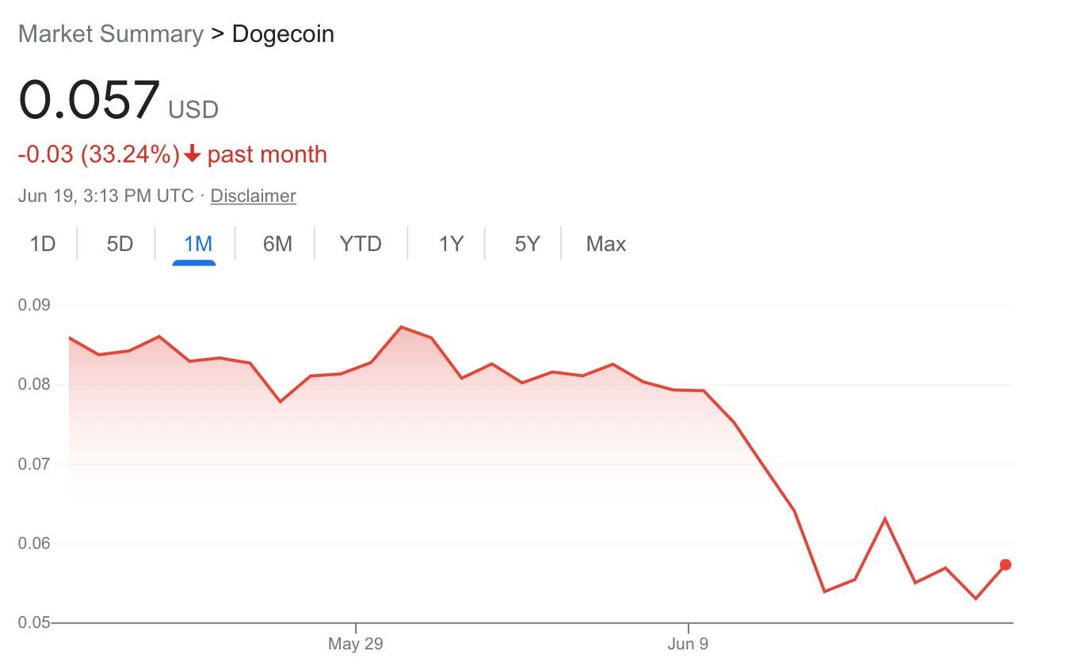The image size is (1080, 670).
Task: Switch to the 5D range tab
Action: (x=120, y=244)
